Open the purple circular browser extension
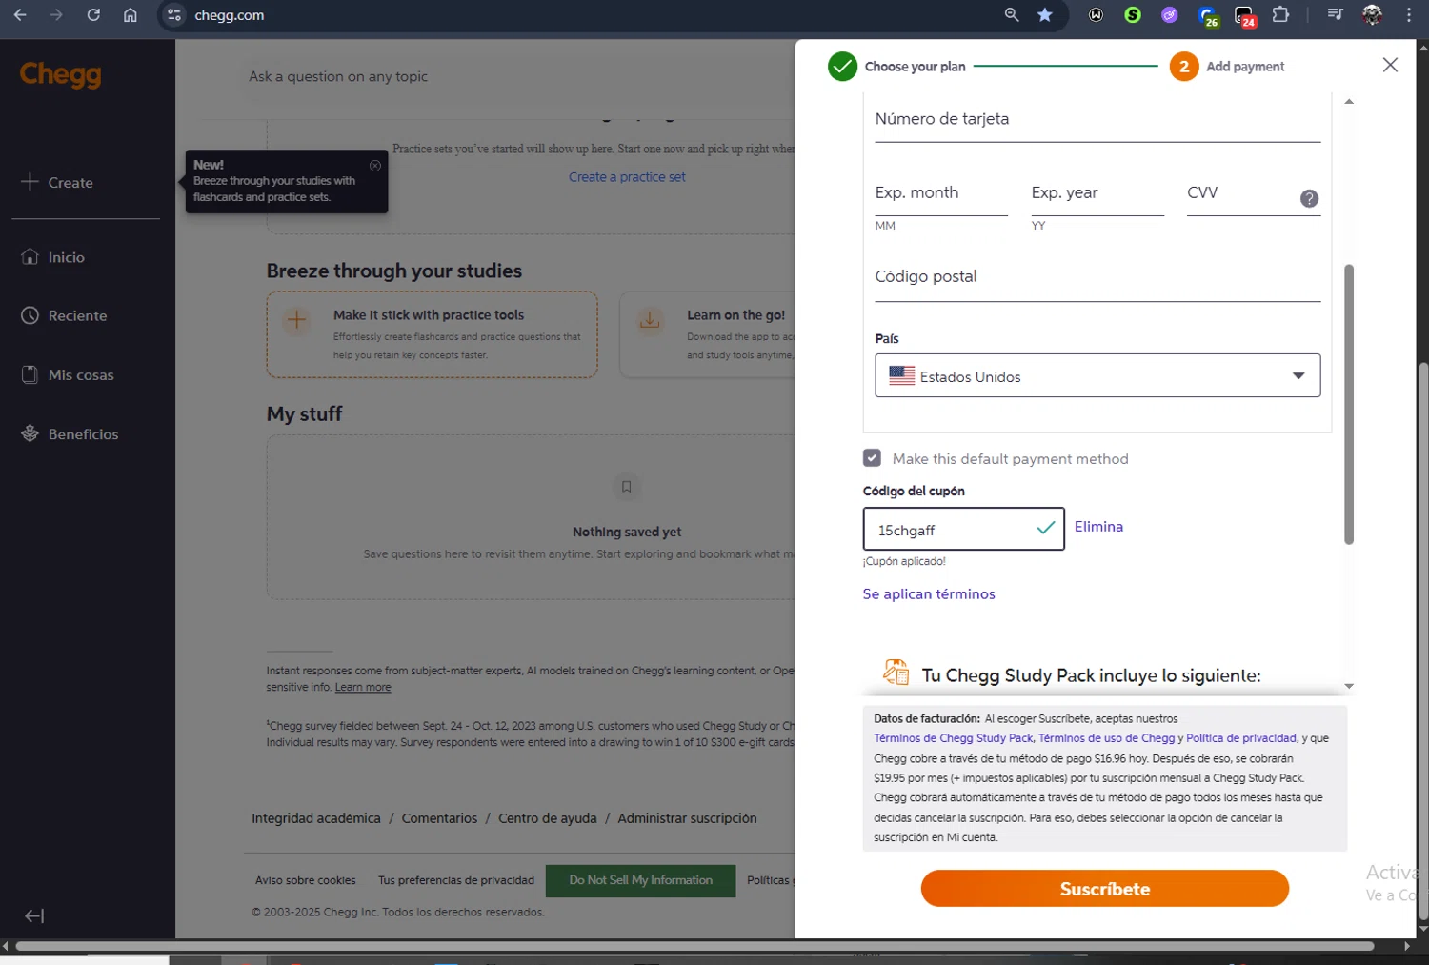The height and width of the screenshot is (965, 1429). pos(1170,15)
